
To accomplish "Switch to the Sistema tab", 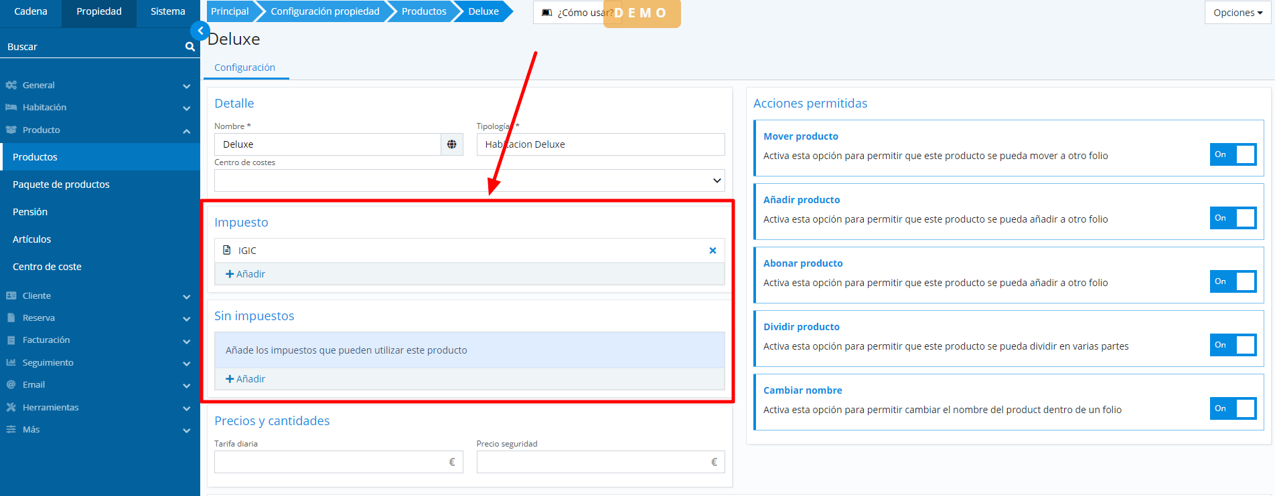I will [x=167, y=12].
